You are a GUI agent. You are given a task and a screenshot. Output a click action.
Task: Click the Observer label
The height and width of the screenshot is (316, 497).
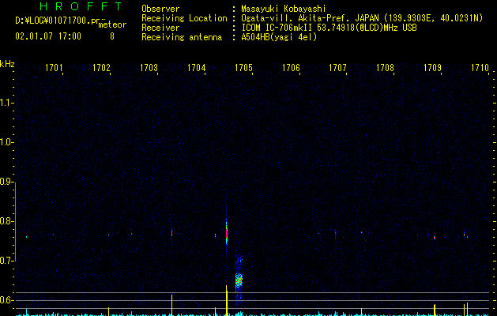pos(160,9)
